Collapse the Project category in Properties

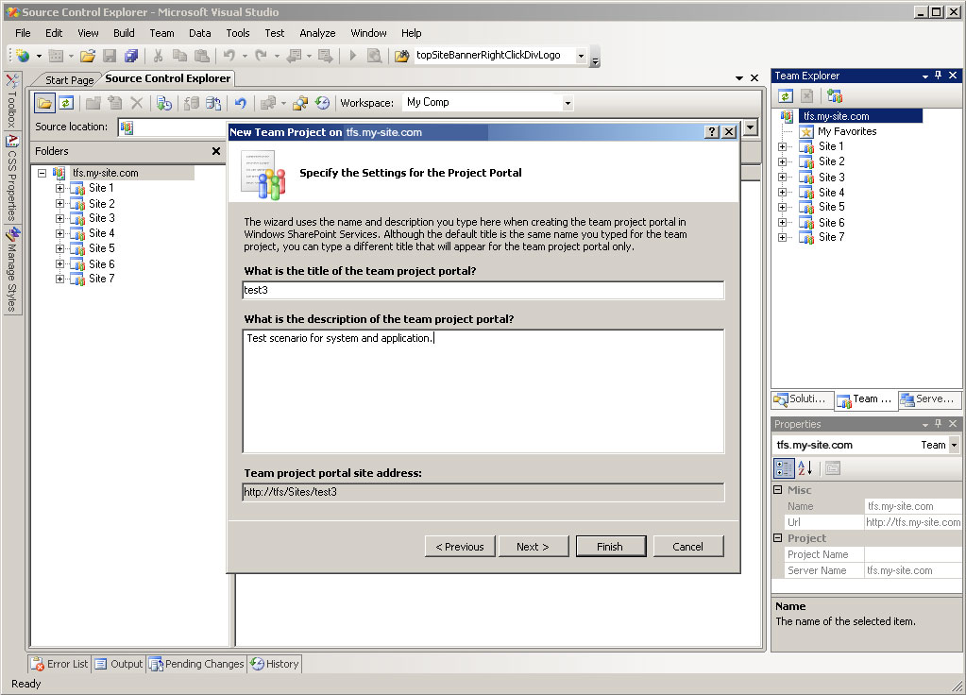tap(777, 538)
